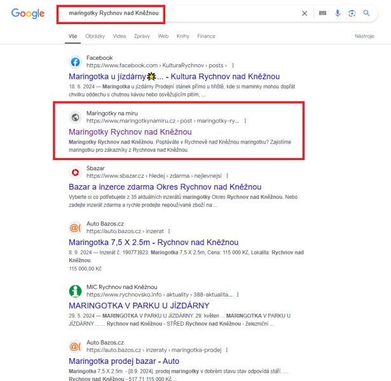Open the Maringotky Rychnov nad Kněžnou link
This screenshot has width=391, height=381.
coord(130,131)
